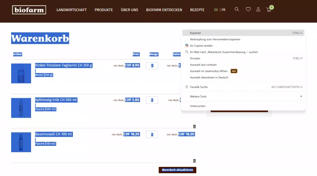Click Beutel (350 g) variant text

44,75
